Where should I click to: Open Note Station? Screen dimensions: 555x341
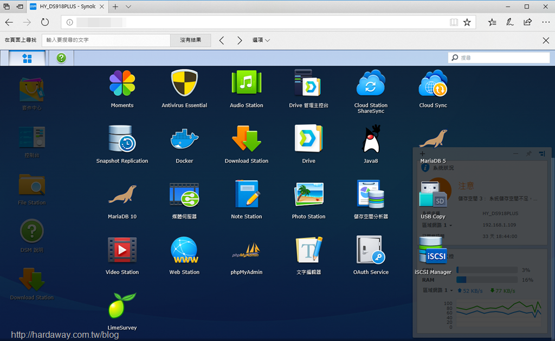click(x=247, y=195)
